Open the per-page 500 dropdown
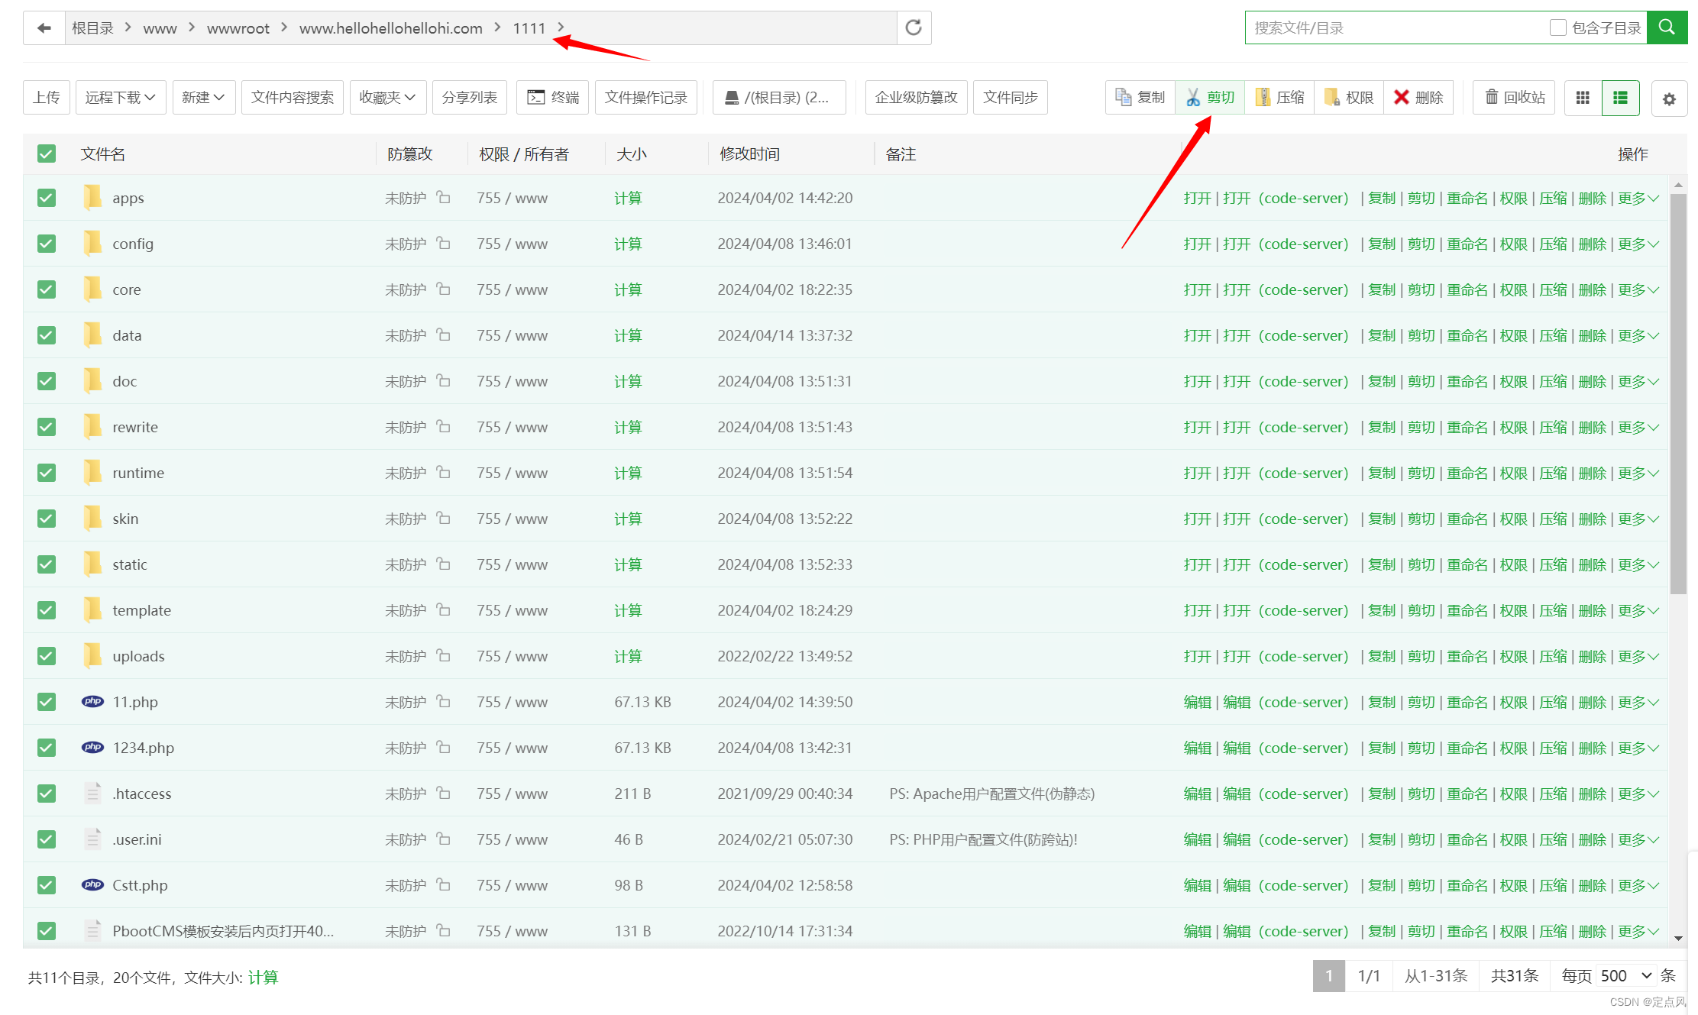 click(1626, 976)
